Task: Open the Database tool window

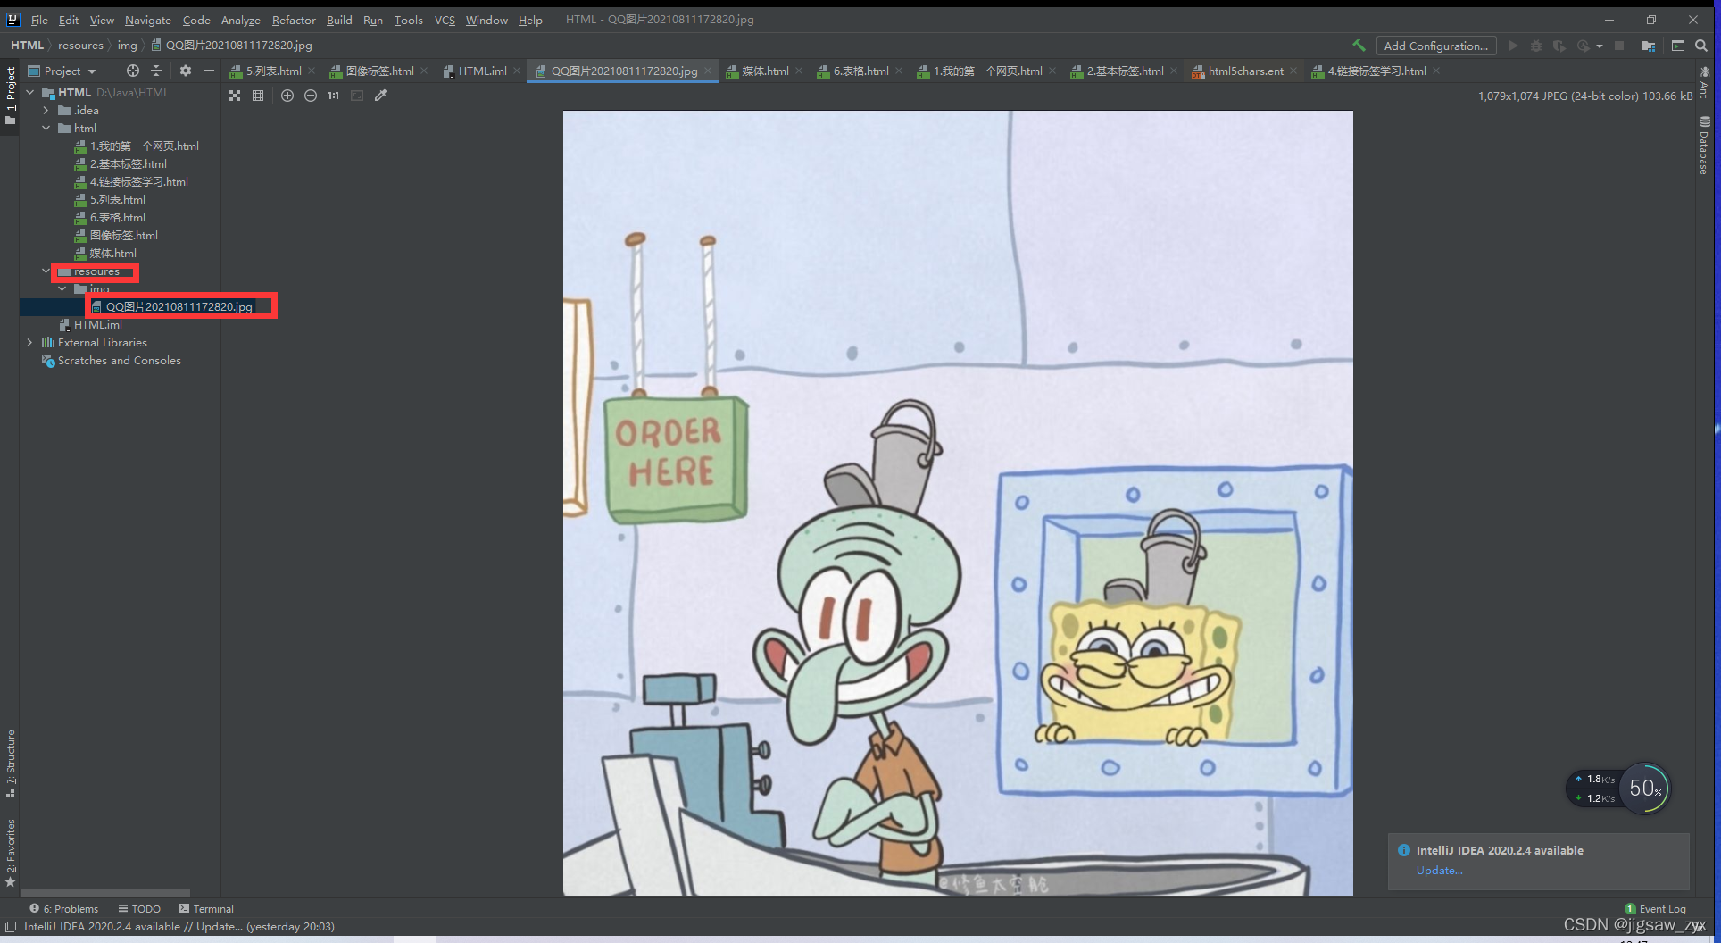Action: 1704,145
